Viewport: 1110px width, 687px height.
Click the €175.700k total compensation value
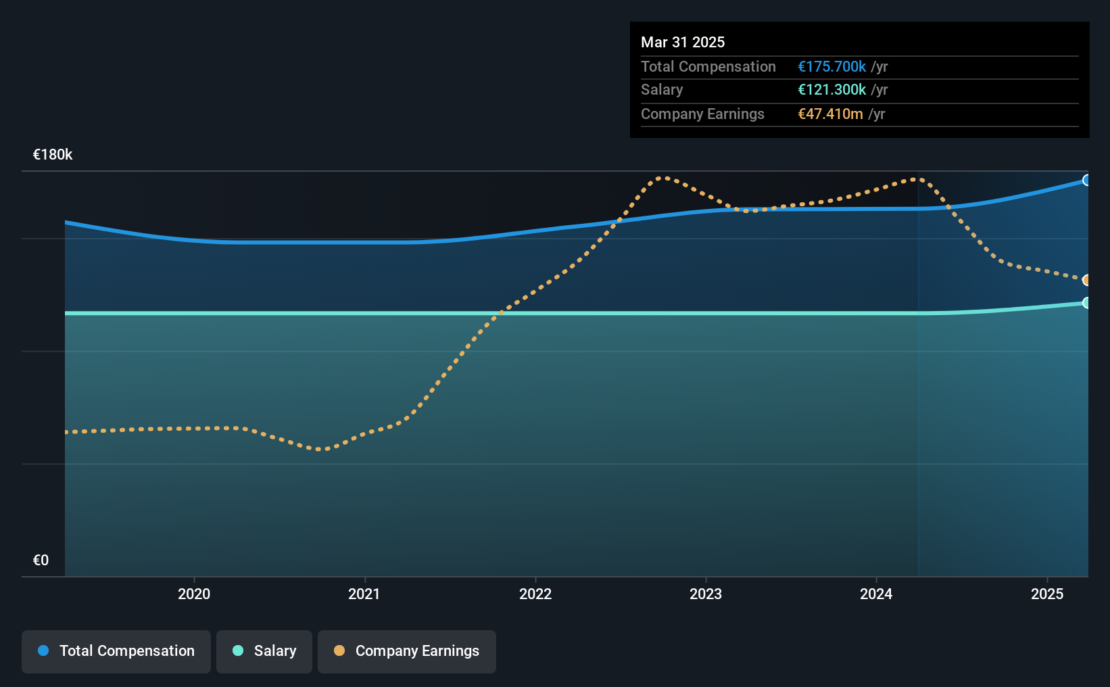click(x=832, y=66)
